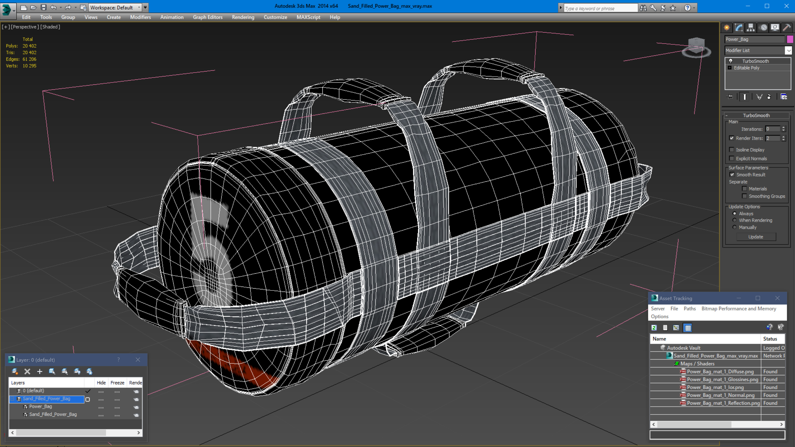The width and height of the screenshot is (795, 447).
Task: Check Separate by Materials checkbox
Action: click(744, 189)
